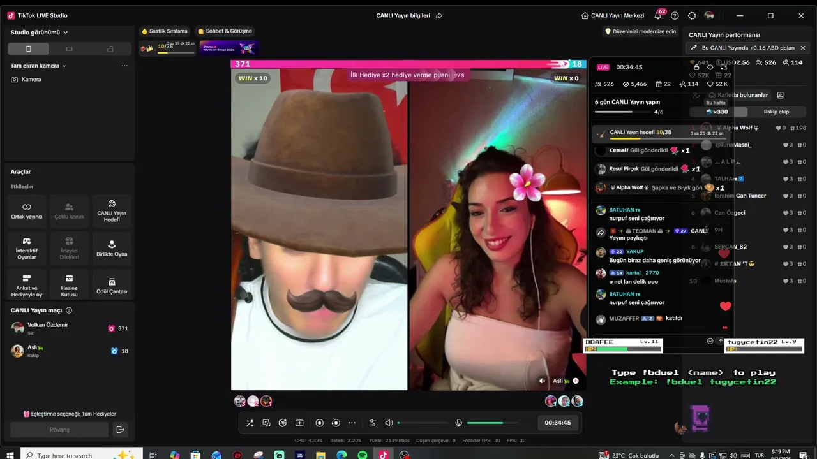Open the Ortak yayıncı tool

(27, 212)
